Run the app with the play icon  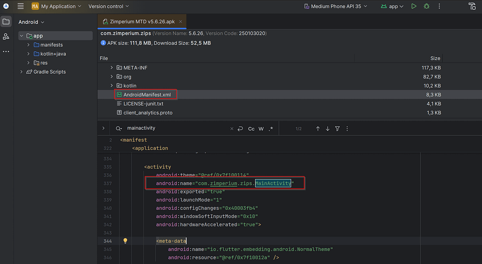(414, 6)
